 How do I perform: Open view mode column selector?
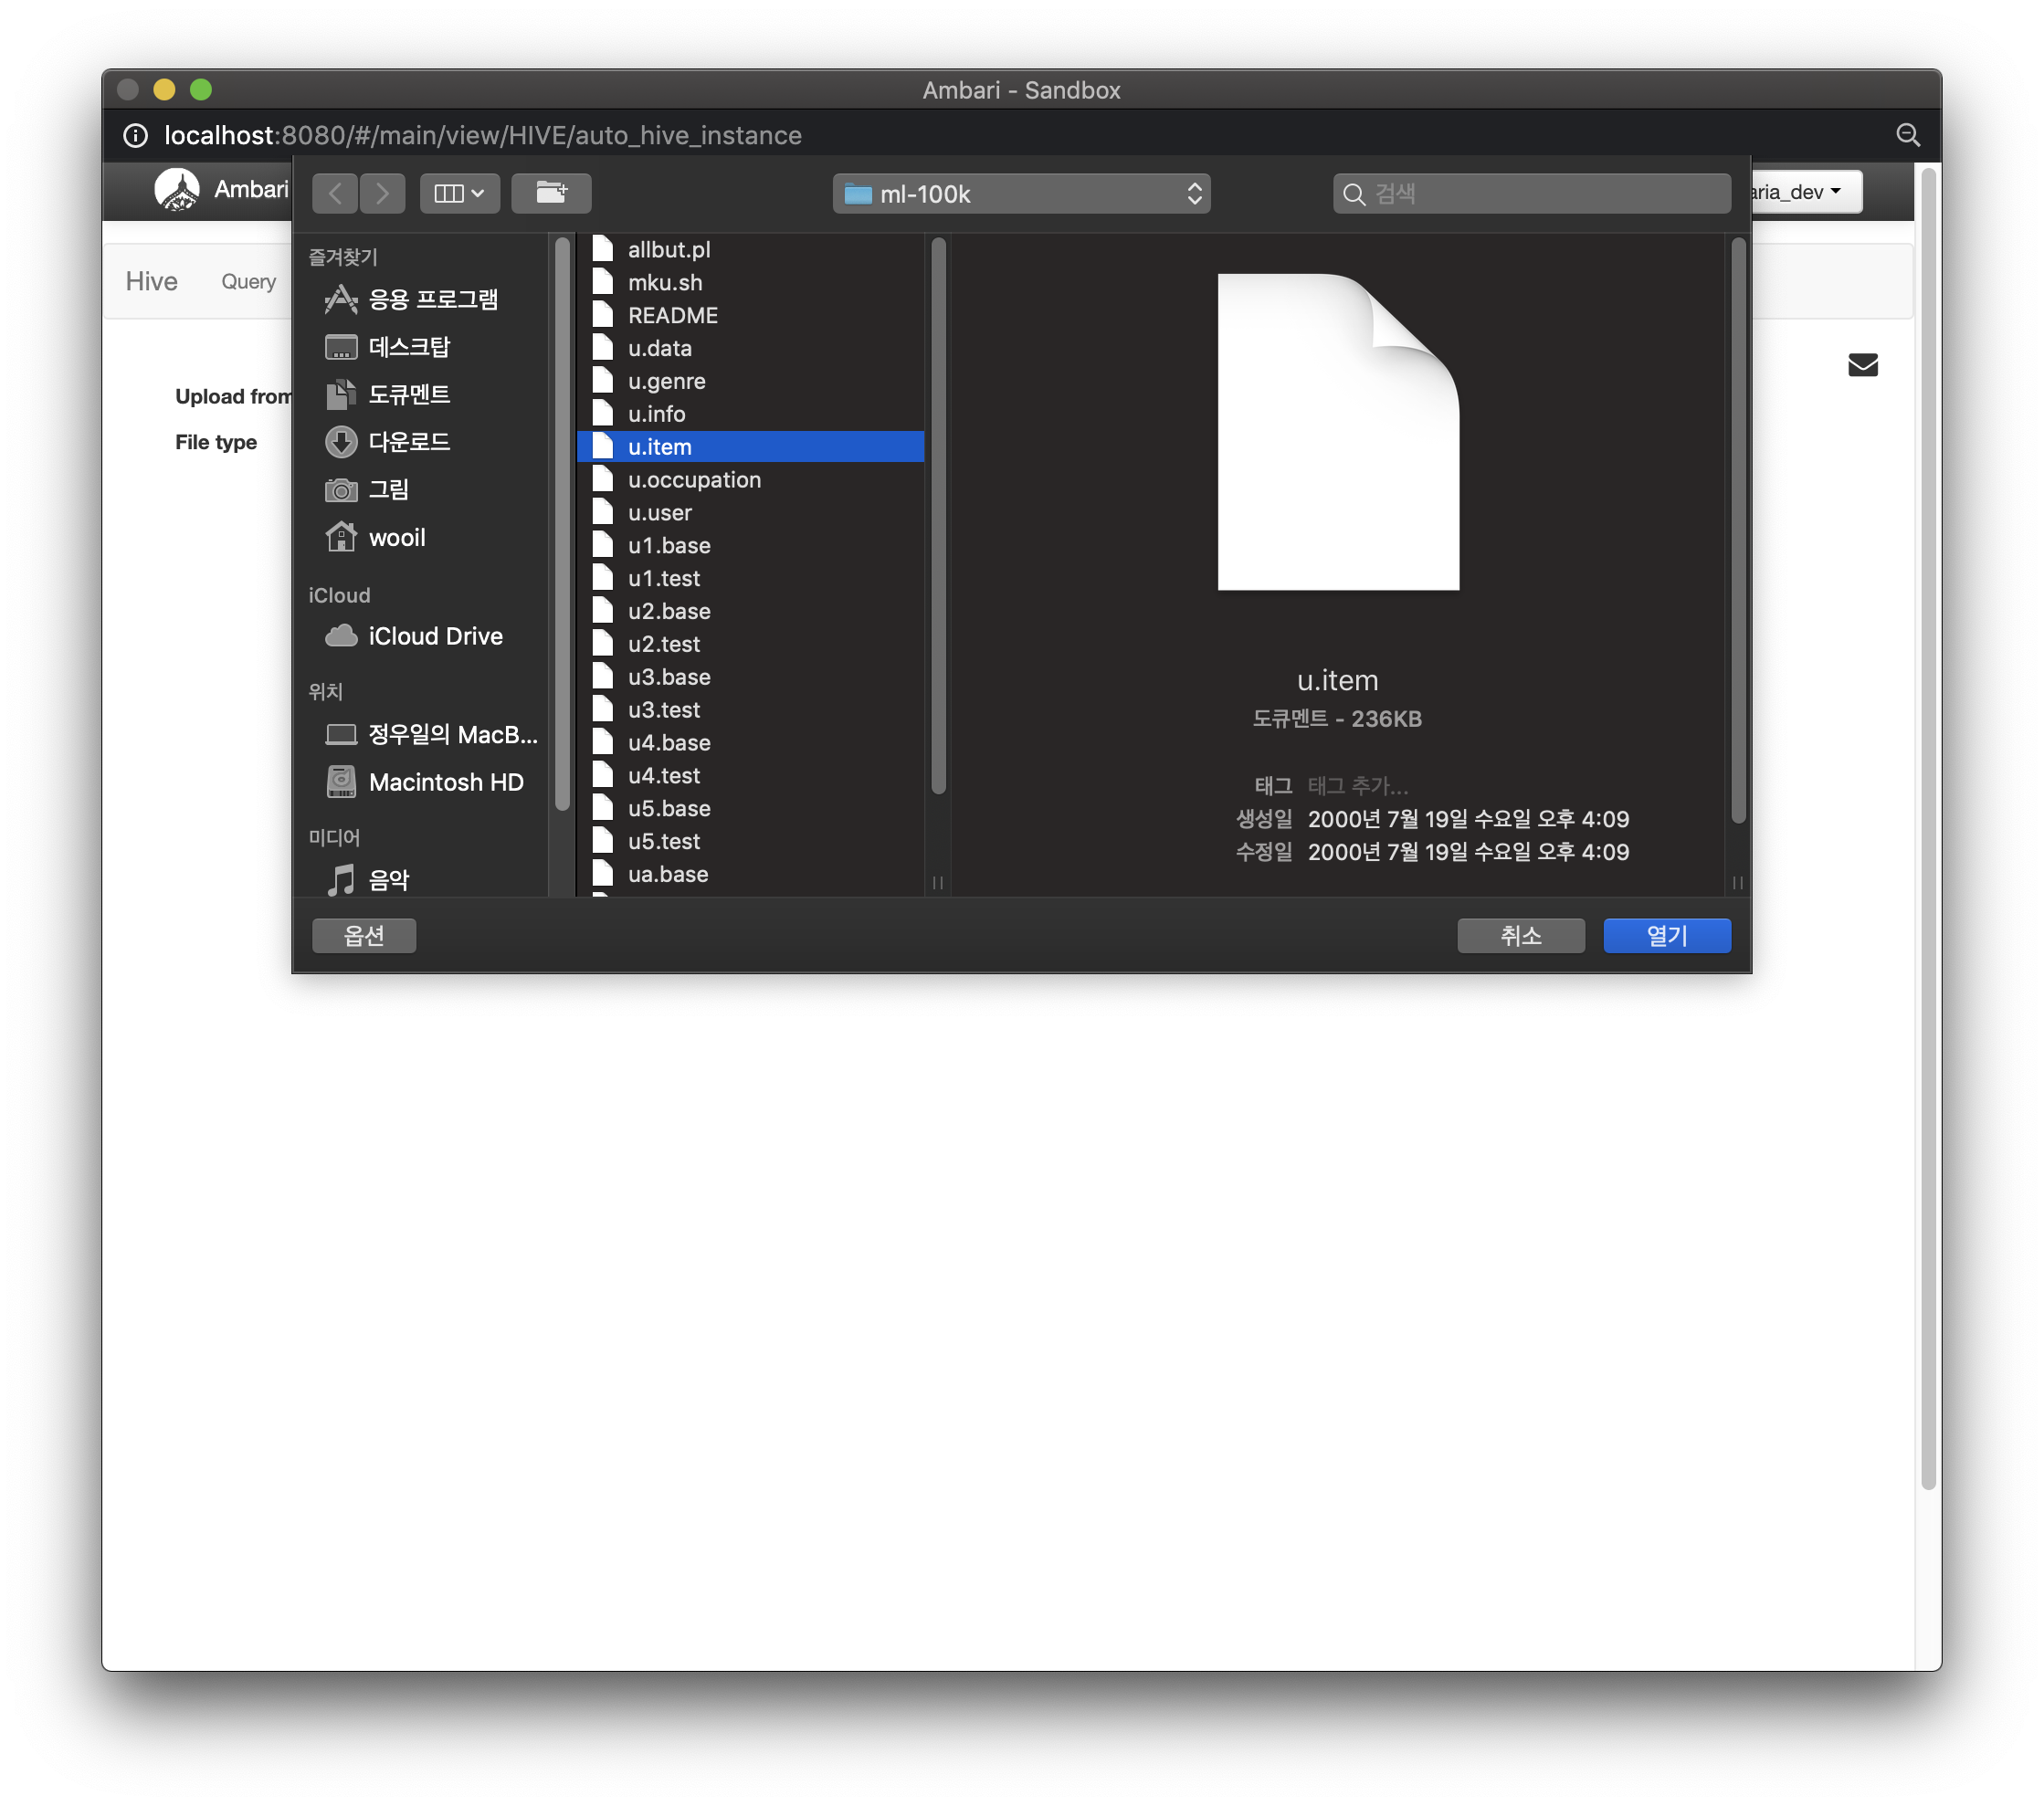point(460,193)
